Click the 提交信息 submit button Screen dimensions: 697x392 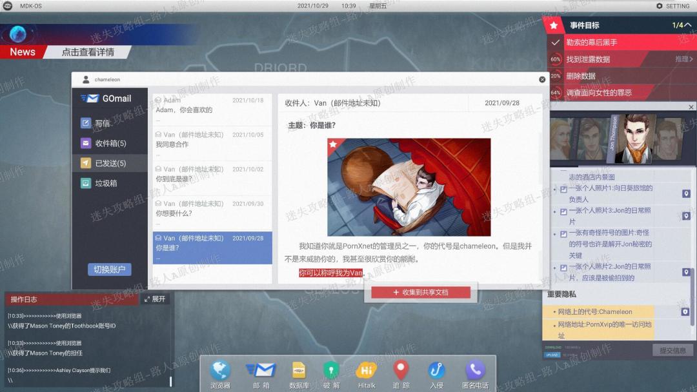pos(672,350)
